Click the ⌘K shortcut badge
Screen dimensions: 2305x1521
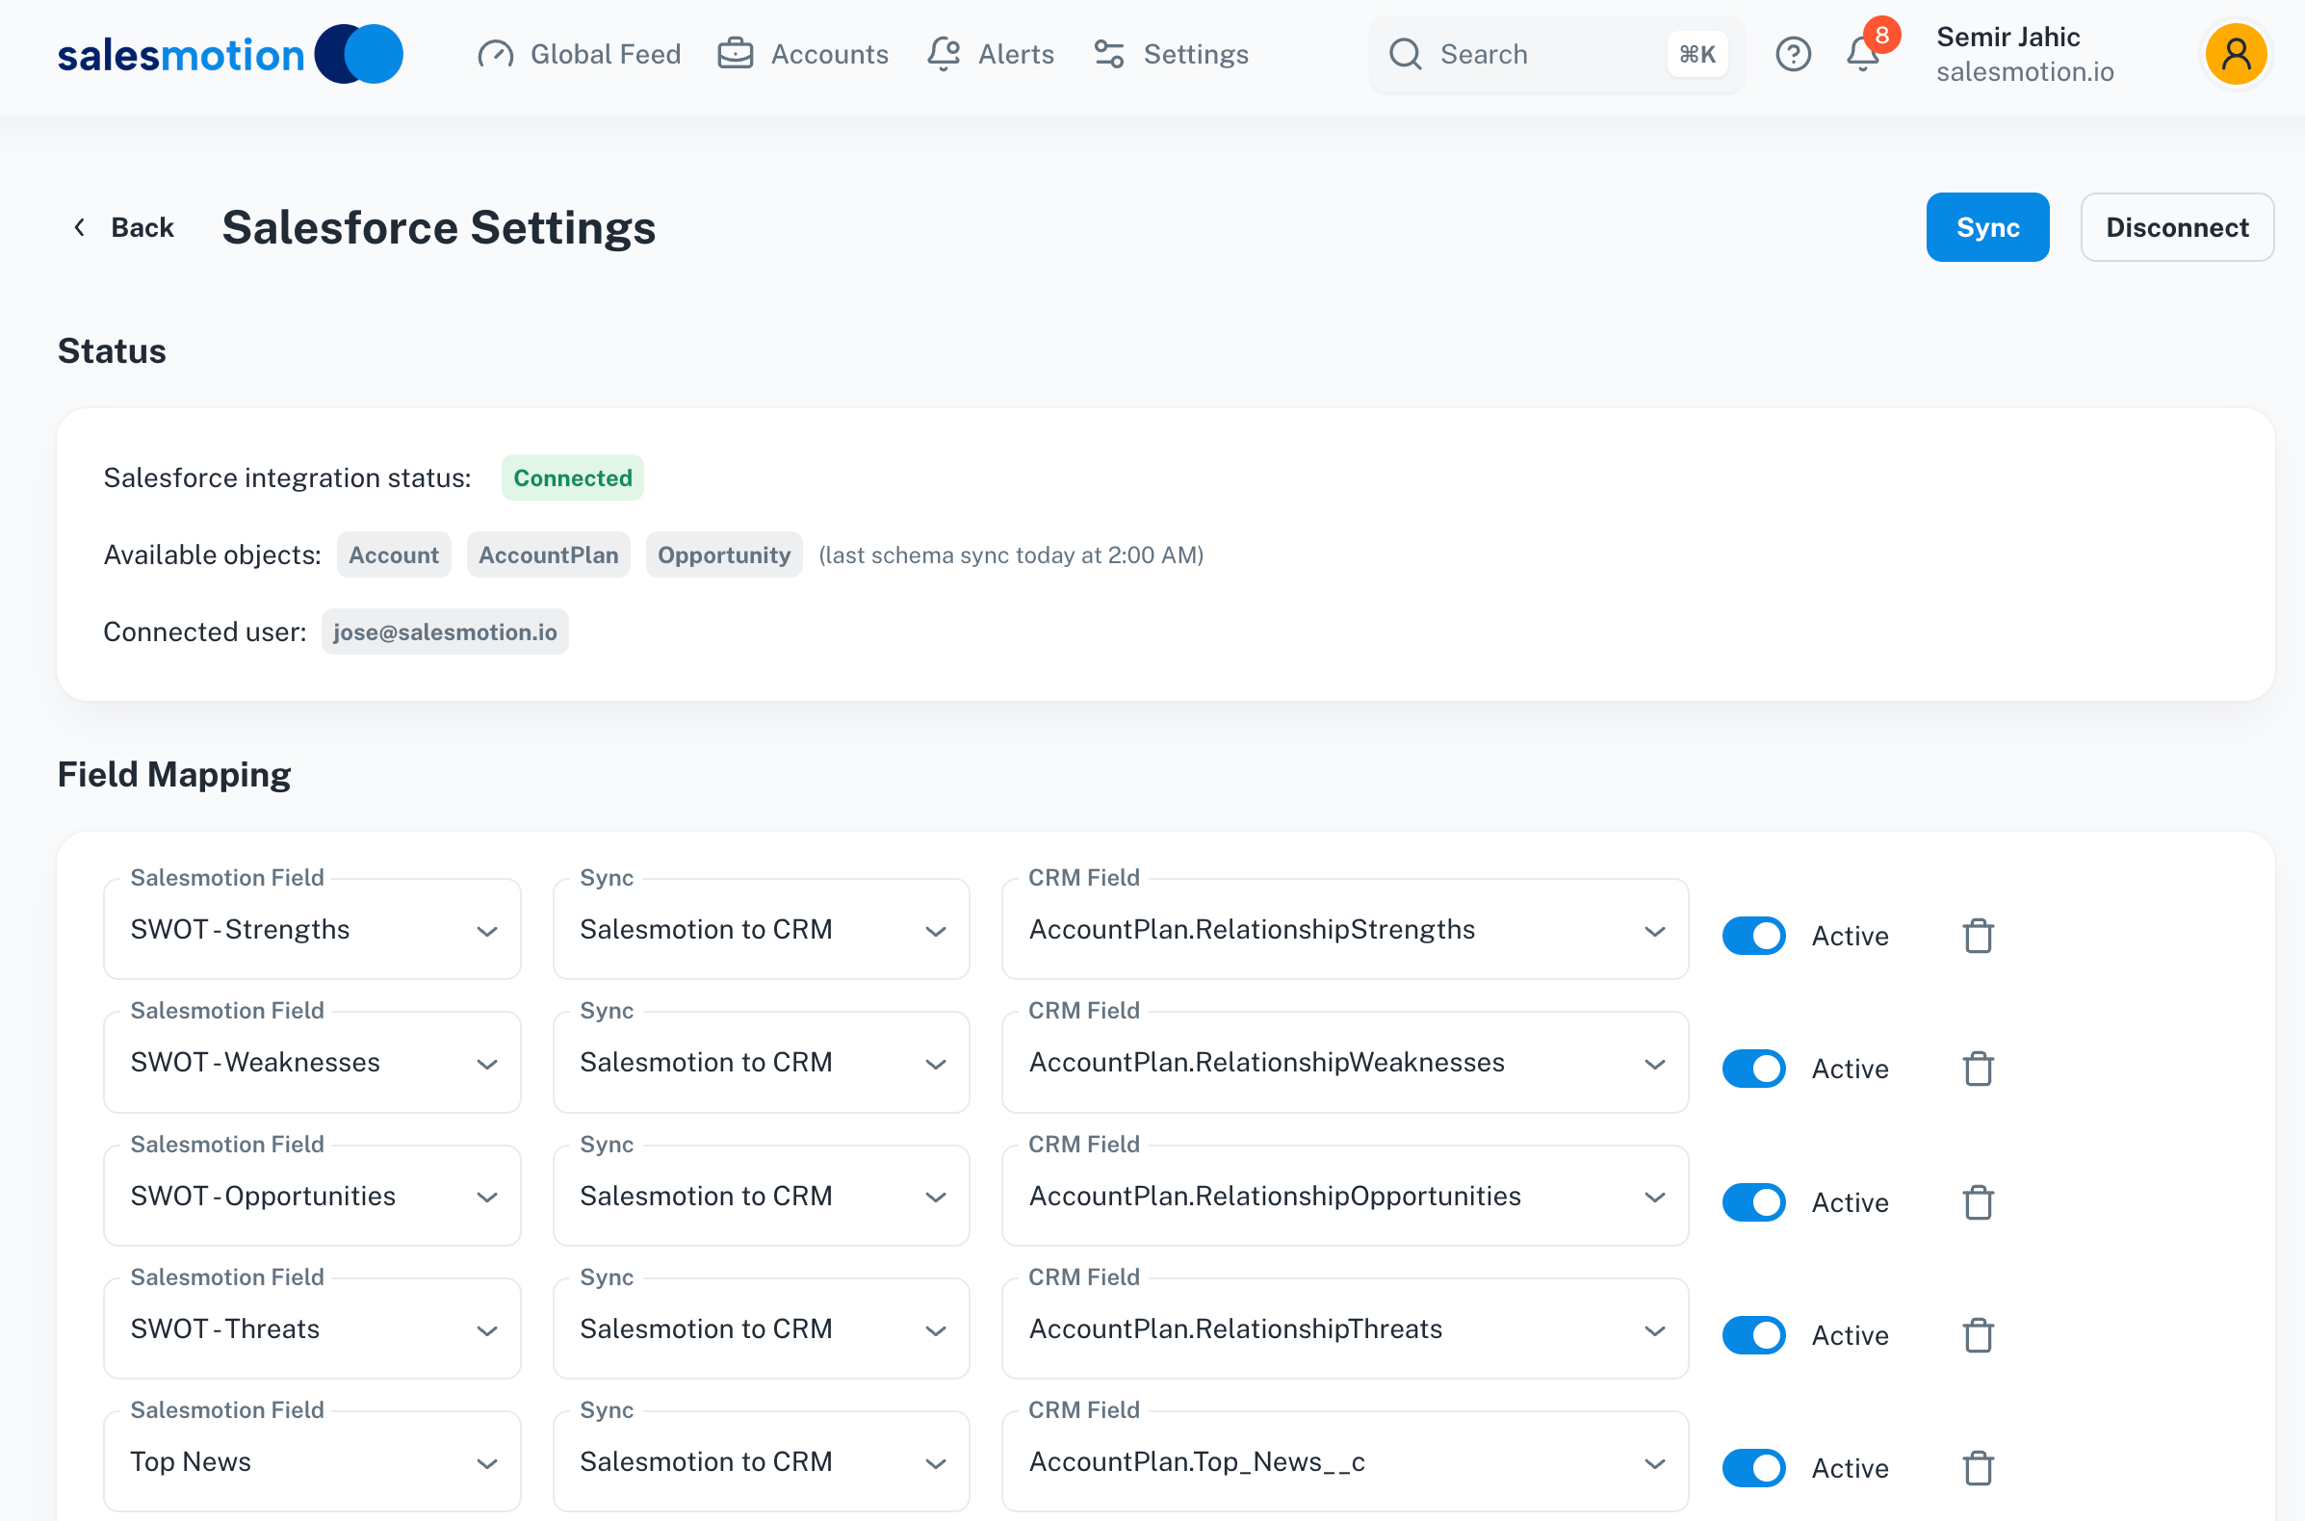(x=1697, y=54)
